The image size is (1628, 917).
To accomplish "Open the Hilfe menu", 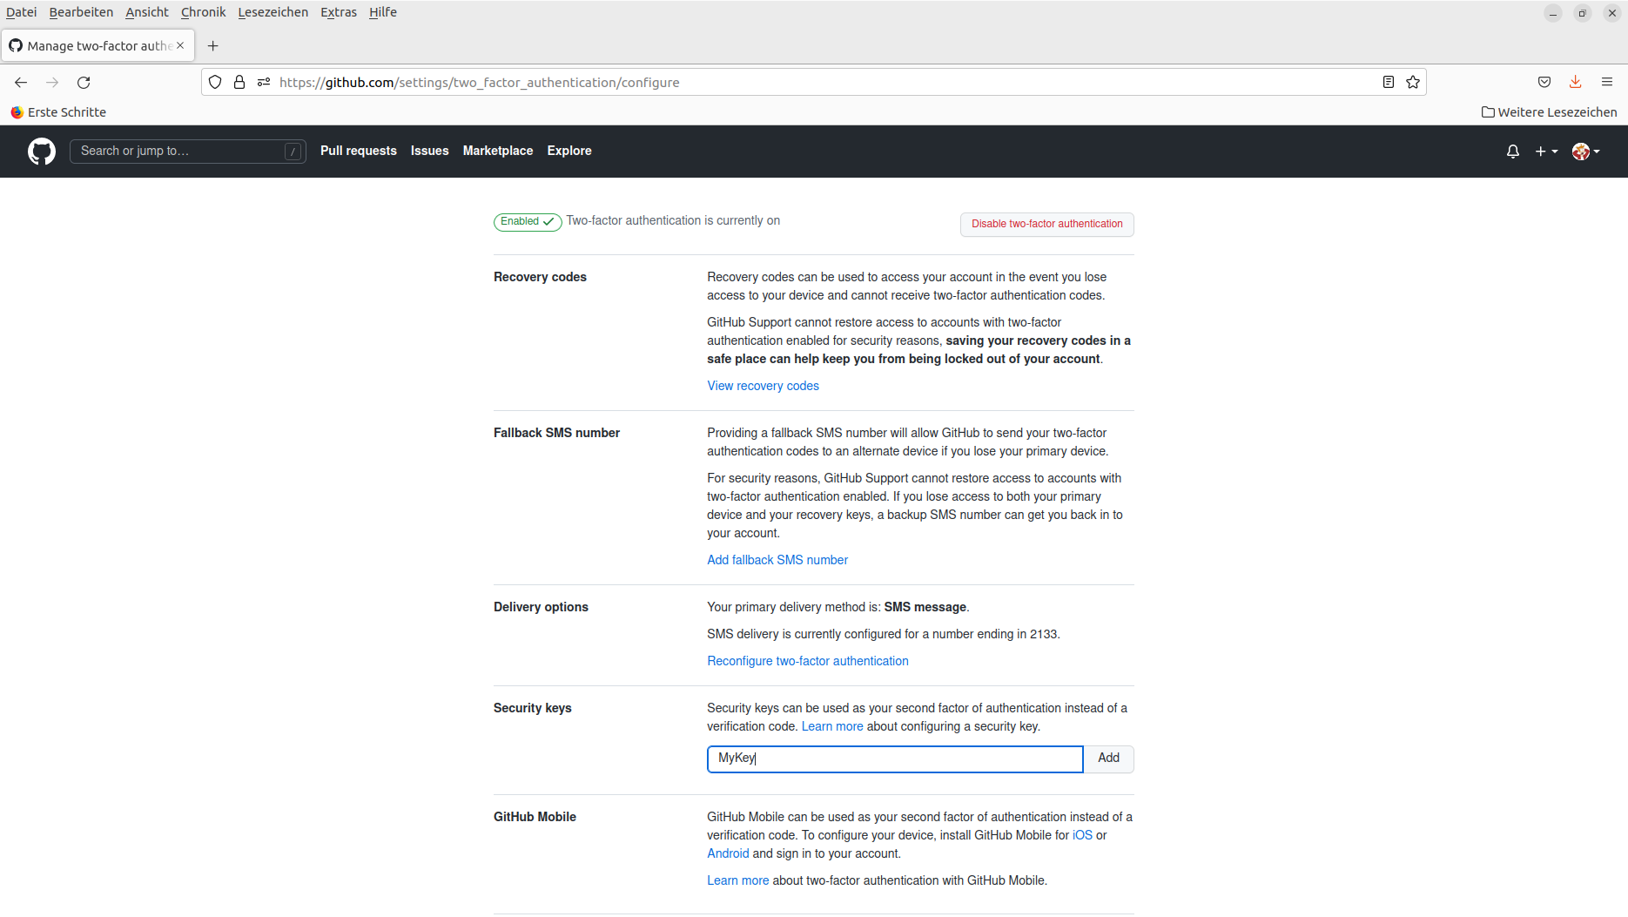I will 383,12.
